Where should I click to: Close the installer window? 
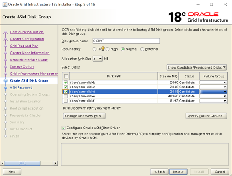point(225,5)
